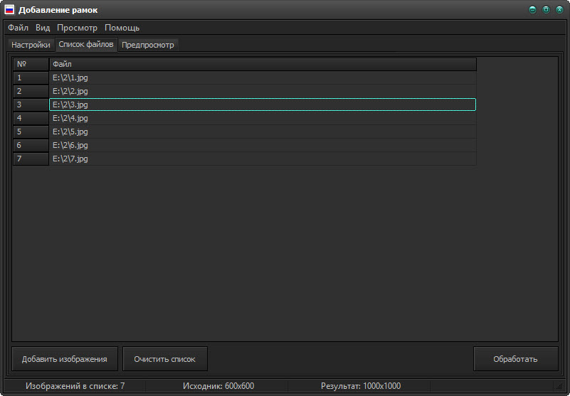
Task: Switch to the Предпросмотр tab
Action: pos(147,45)
